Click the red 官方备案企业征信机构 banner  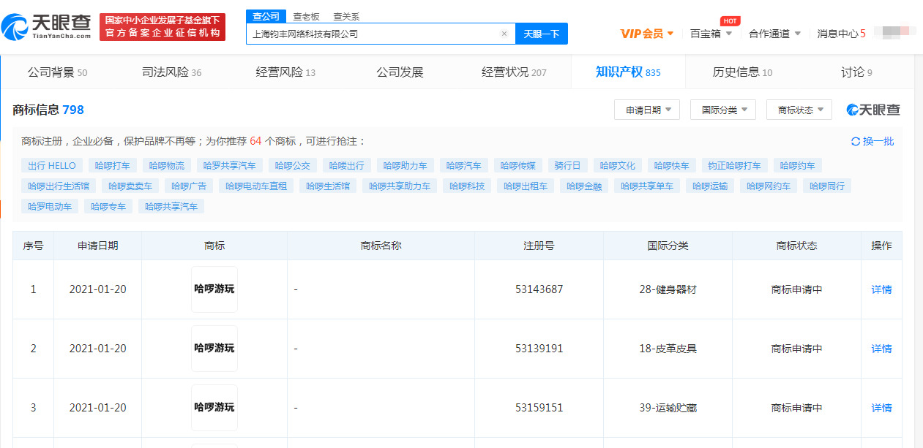tap(162, 27)
